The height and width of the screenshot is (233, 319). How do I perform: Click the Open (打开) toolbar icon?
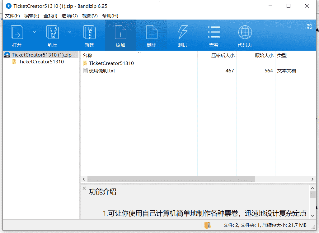(x=17, y=32)
